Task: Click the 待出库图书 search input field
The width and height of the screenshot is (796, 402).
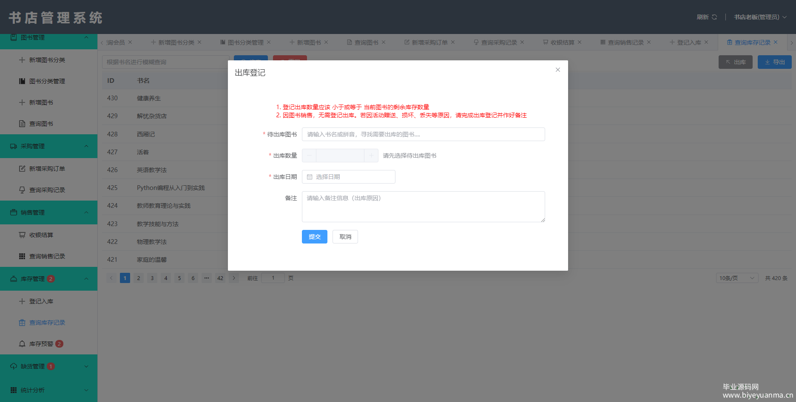Action: click(x=423, y=134)
